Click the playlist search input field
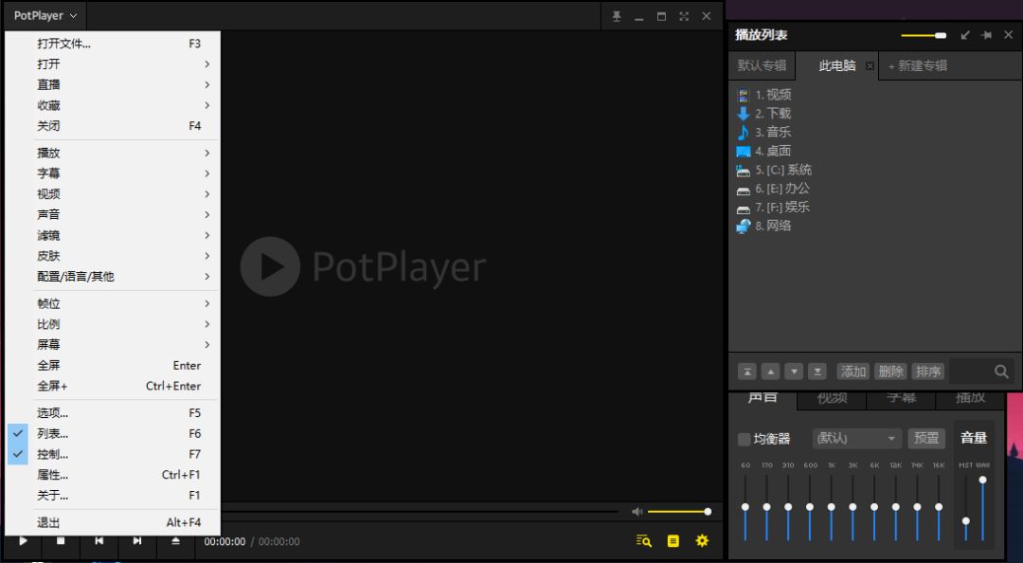Screen dimensions: 1023x563 click(971, 372)
